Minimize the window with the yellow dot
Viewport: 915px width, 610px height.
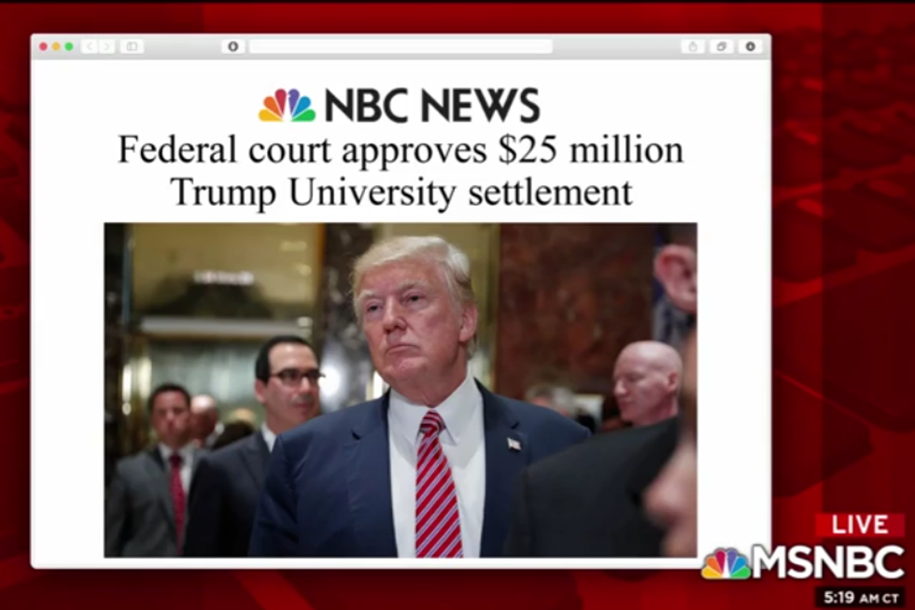pyautogui.click(x=56, y=46)
